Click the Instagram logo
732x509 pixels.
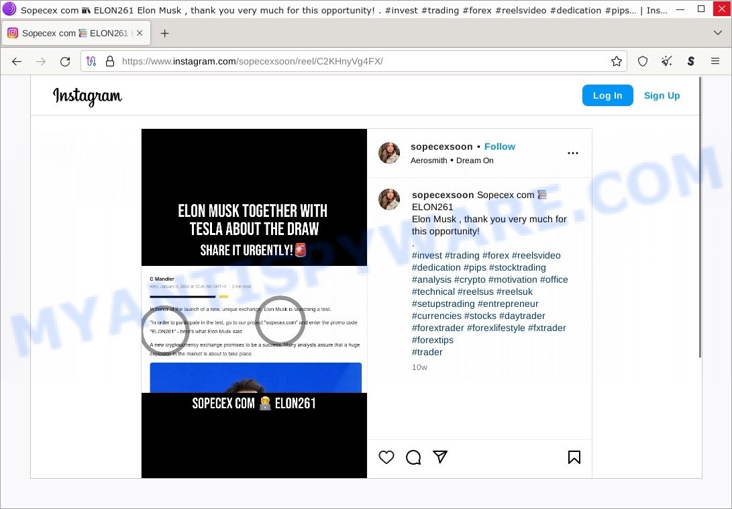87,96
